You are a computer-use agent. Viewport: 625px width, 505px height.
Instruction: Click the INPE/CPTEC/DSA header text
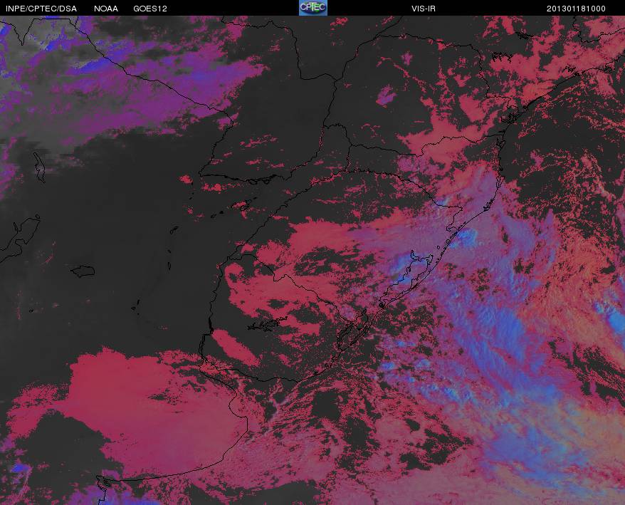coord(41,9)
